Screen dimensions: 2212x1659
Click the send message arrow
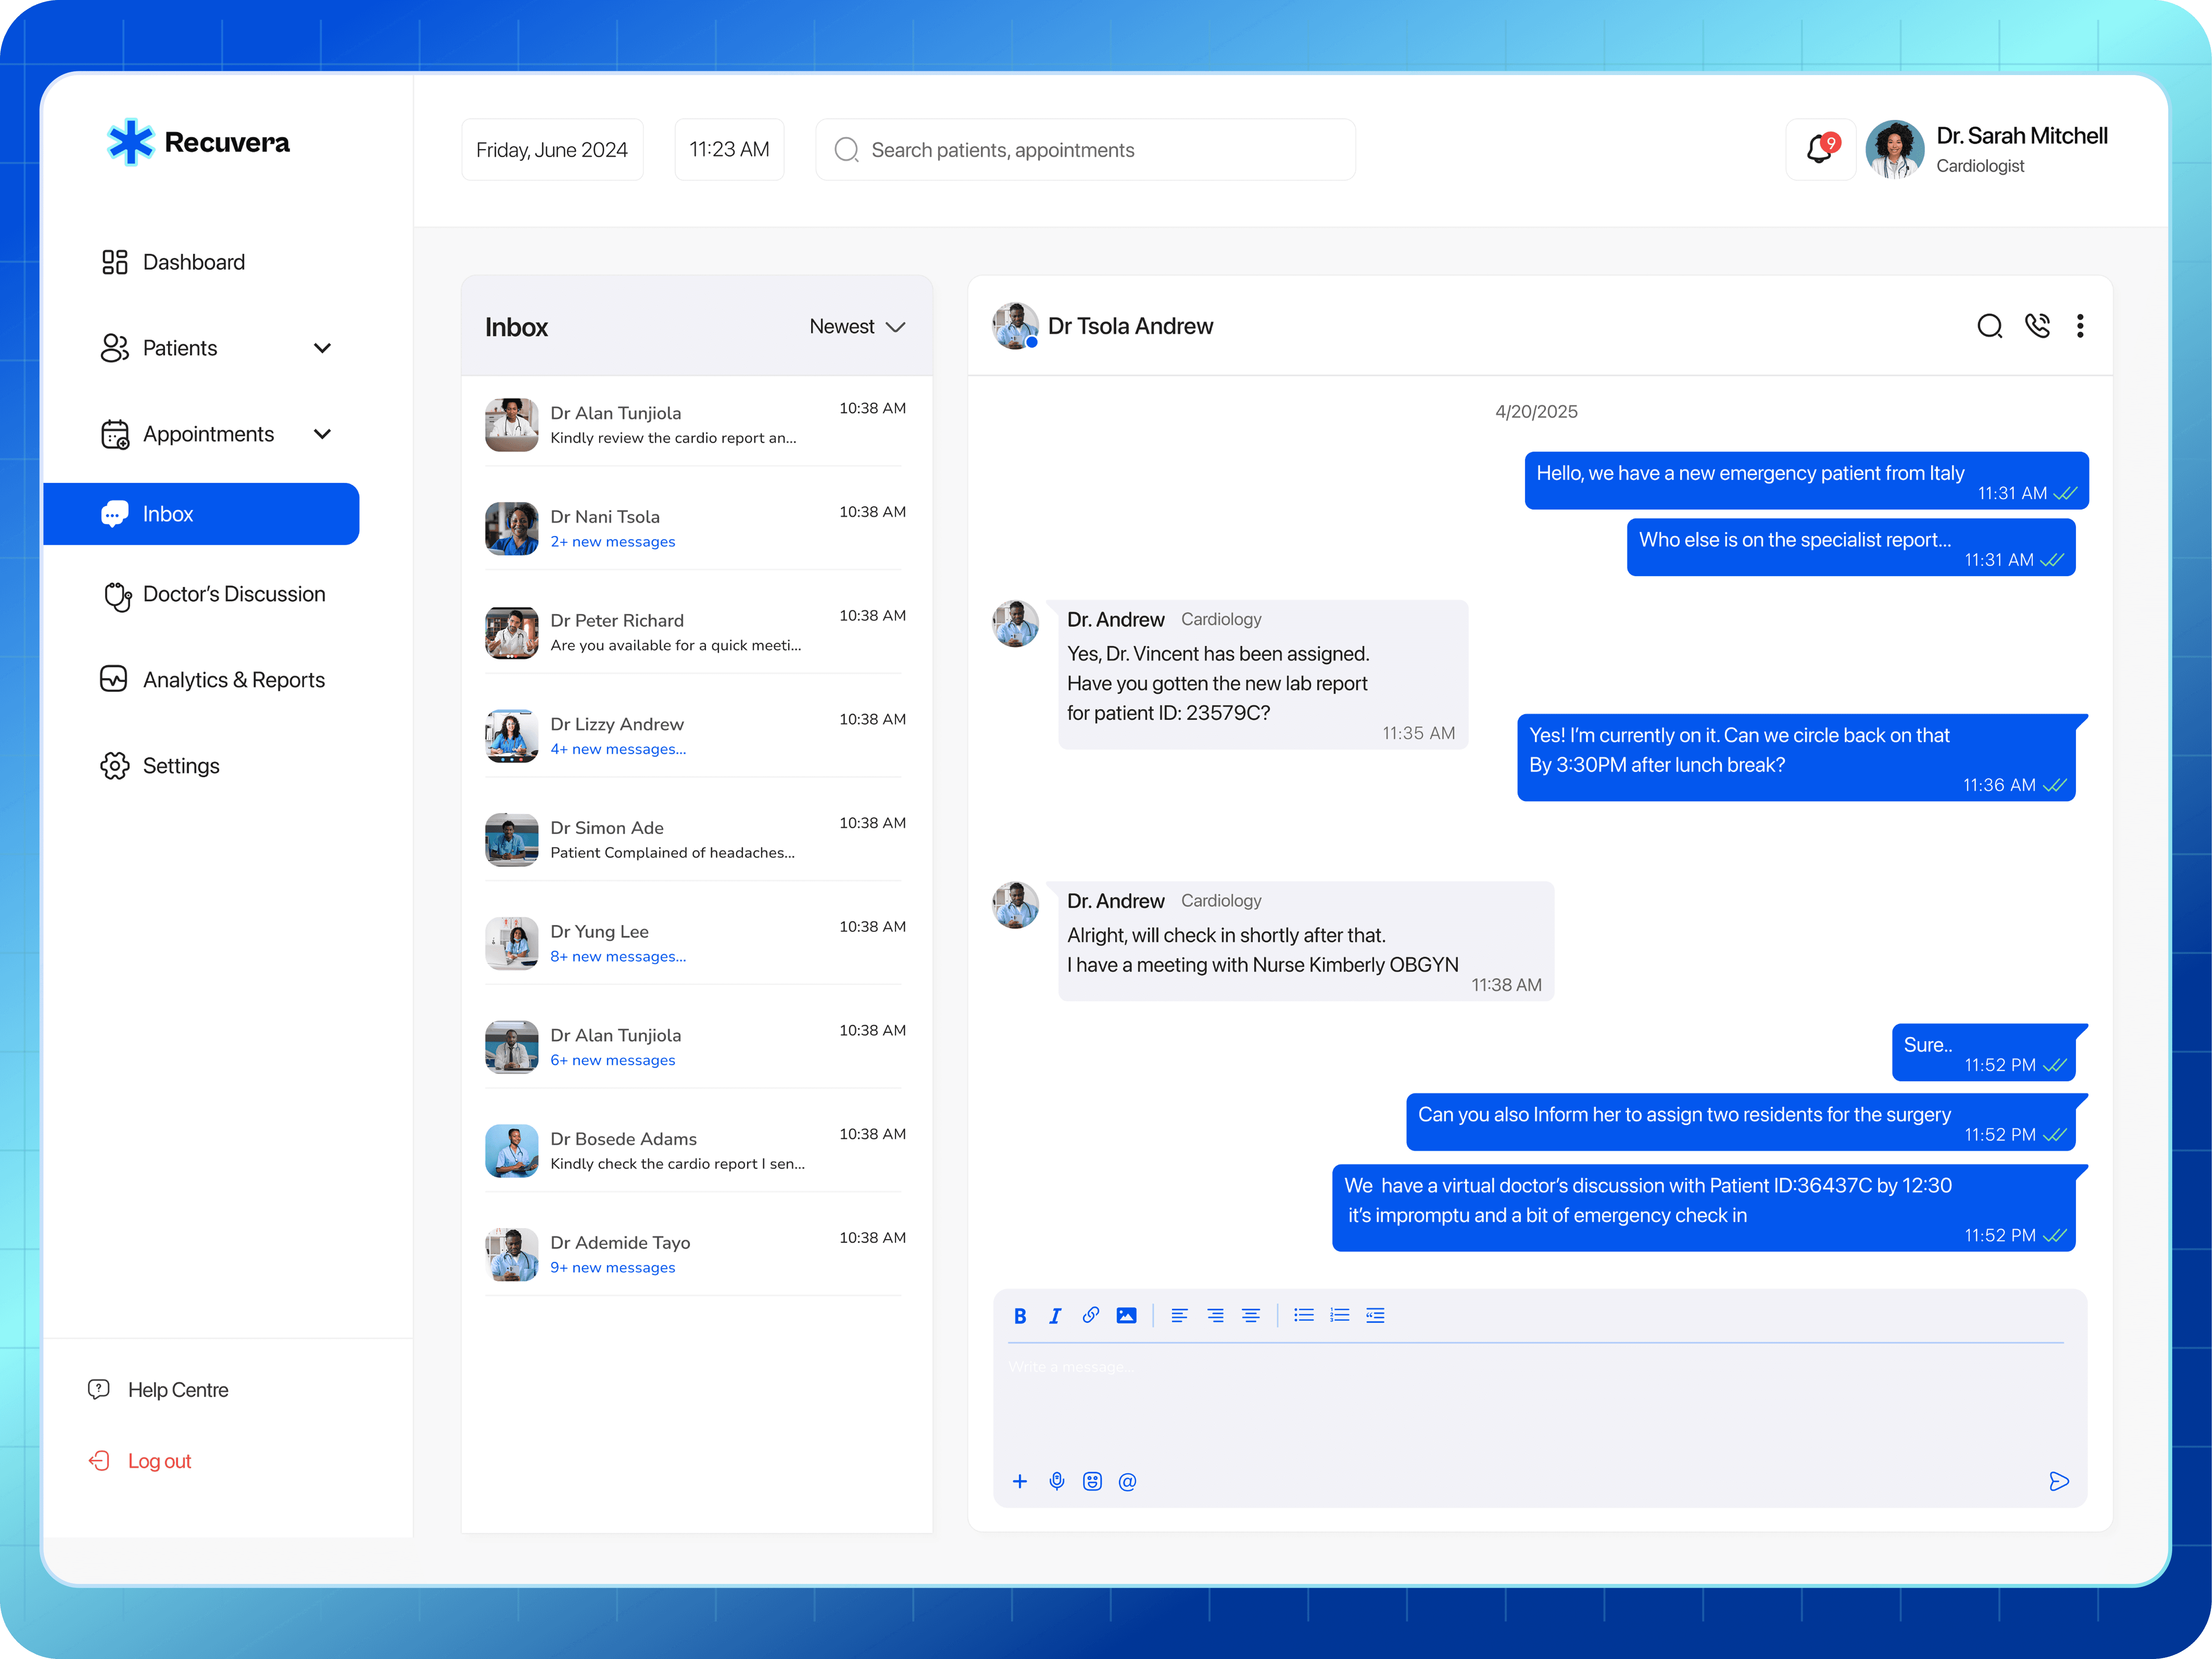tap(2058, 1481)
